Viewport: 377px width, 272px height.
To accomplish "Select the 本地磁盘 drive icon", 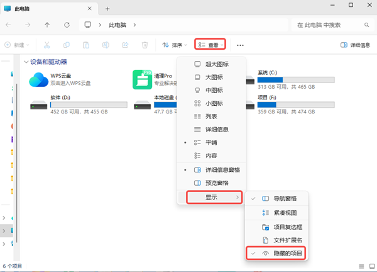I will coord(143,105).
